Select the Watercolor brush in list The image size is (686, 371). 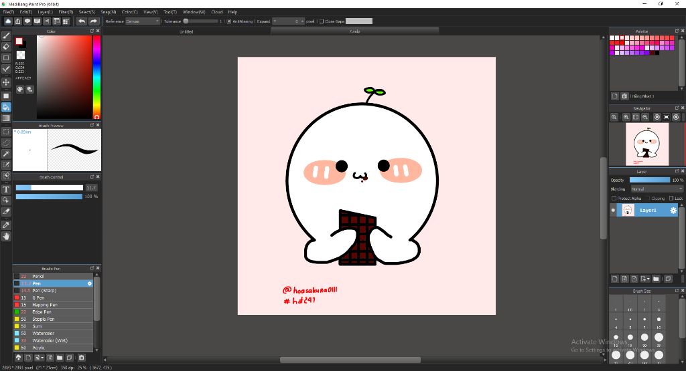click(43, 334)
